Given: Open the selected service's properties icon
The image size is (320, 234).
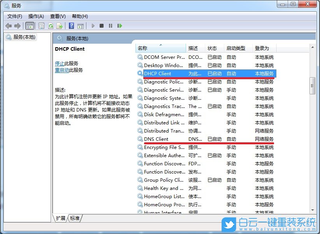Looking at the screenshot, I should [x=41, y=26].
